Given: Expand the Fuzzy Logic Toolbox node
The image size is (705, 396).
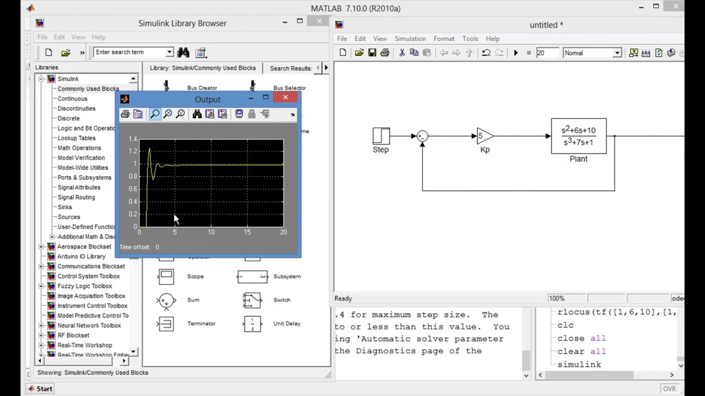Looking at the screenshot, I should 41,286.
